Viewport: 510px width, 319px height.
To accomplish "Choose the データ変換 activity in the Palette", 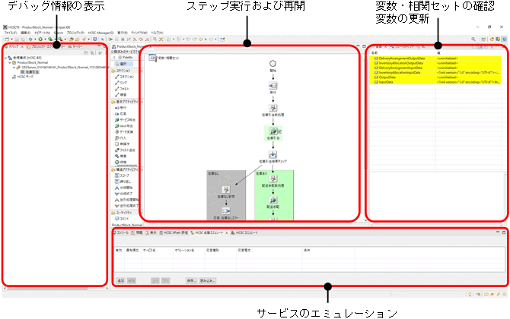I will click(x=124, y=131).
